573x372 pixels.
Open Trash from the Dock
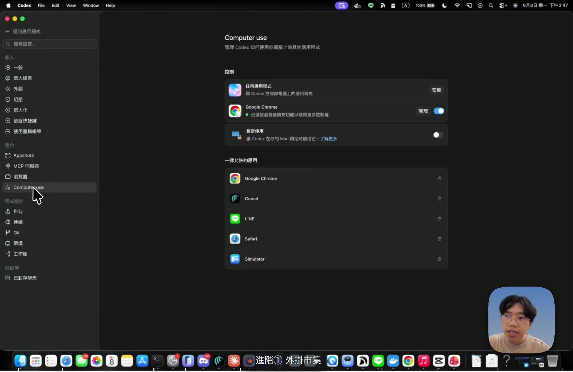pos(552,361)
